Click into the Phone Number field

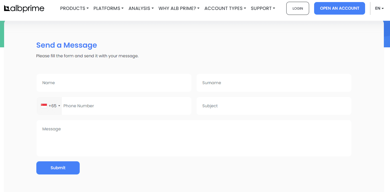tap(126, 106)
